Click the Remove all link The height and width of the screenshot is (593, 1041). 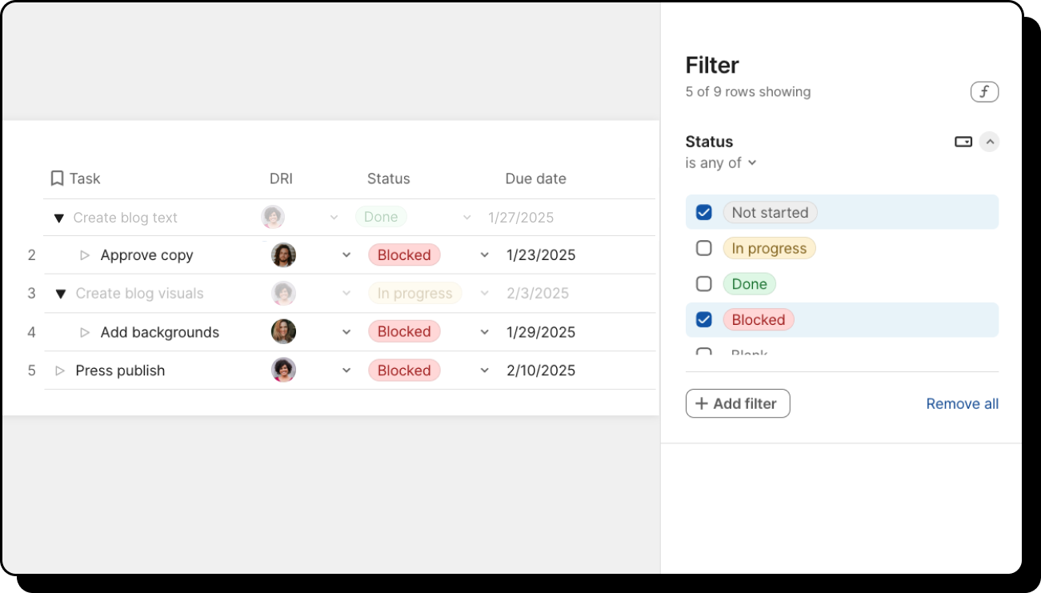point(962,404)
